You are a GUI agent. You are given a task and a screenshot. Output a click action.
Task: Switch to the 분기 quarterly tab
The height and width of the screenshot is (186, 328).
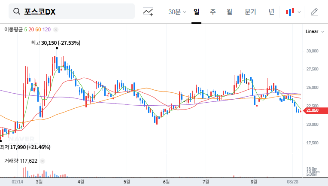point(250,12)
